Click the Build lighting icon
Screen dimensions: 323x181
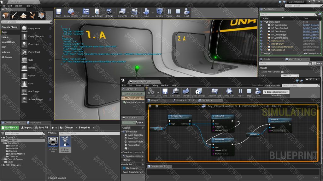(x=146, y=12)
